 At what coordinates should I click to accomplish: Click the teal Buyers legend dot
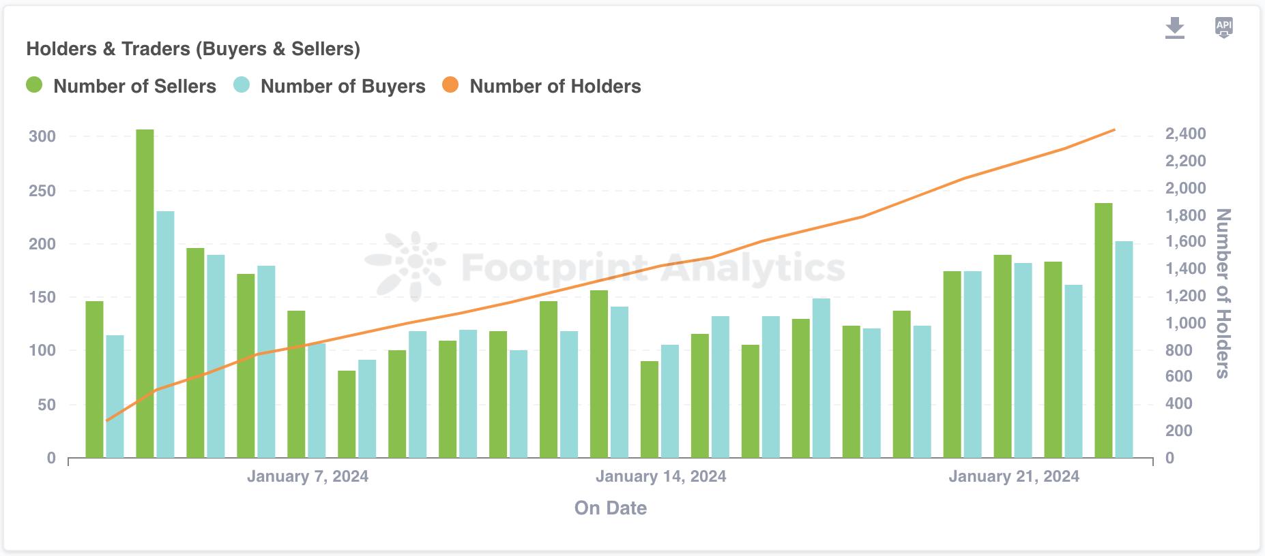(x=242, y=85)
